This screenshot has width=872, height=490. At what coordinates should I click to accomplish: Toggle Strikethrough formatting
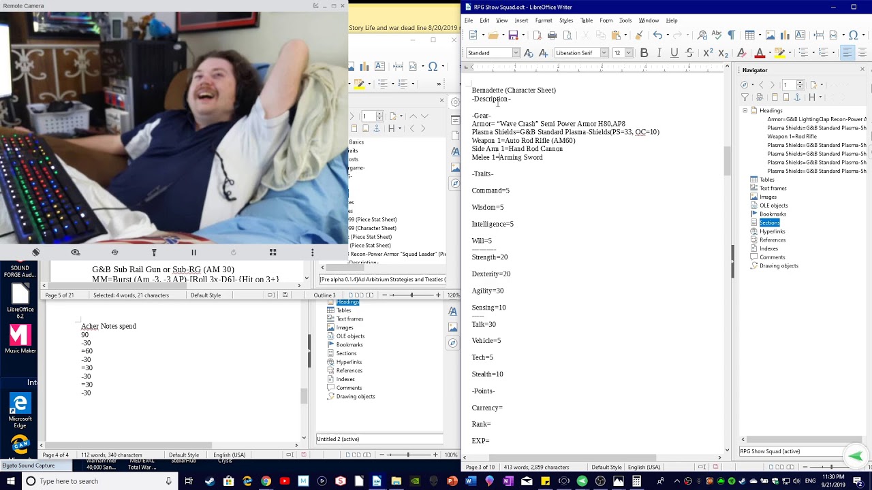[x=689, y=53]
